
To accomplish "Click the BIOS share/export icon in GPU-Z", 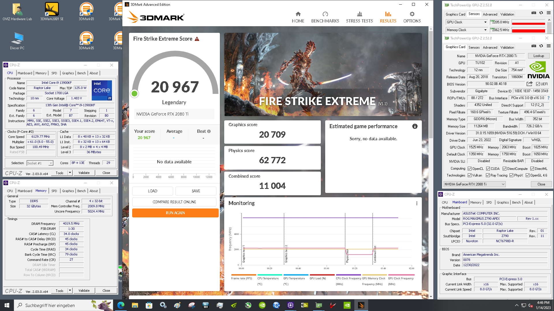I will [x=529, y=84].
